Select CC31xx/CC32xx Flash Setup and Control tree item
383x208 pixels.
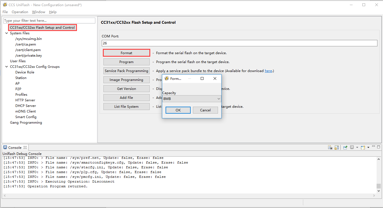pyautogui.click(x=42, y=28)
